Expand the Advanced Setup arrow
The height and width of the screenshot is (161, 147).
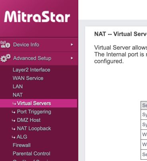[x=72, y=58]
